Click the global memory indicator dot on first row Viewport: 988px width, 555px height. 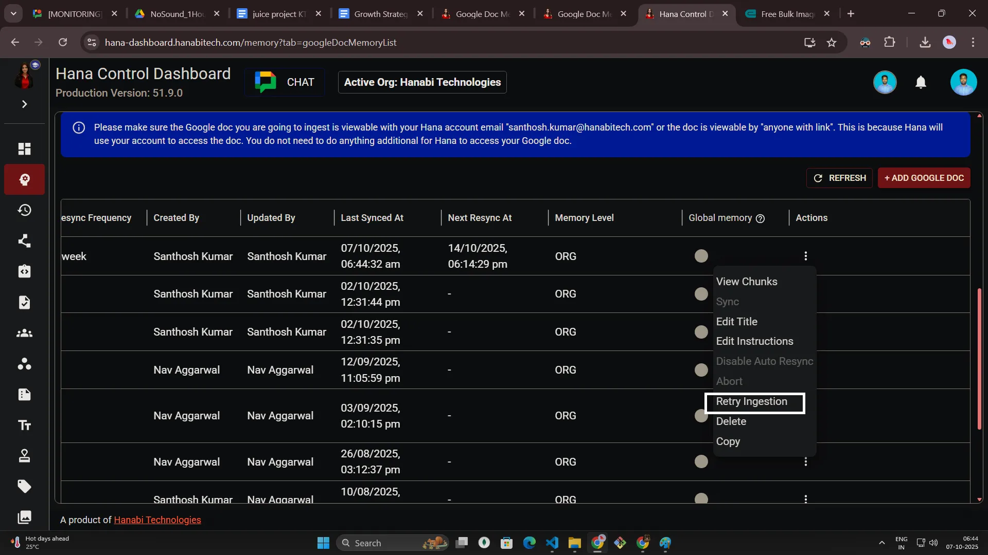pos(701,255)
